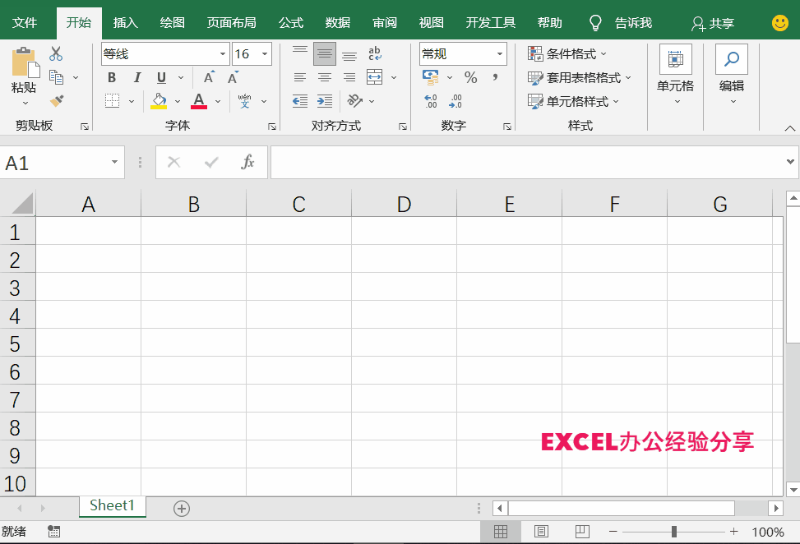Screen dimensions: 800x544
Task: Select the Format Painter icon
Action: [x=56, y=101]
